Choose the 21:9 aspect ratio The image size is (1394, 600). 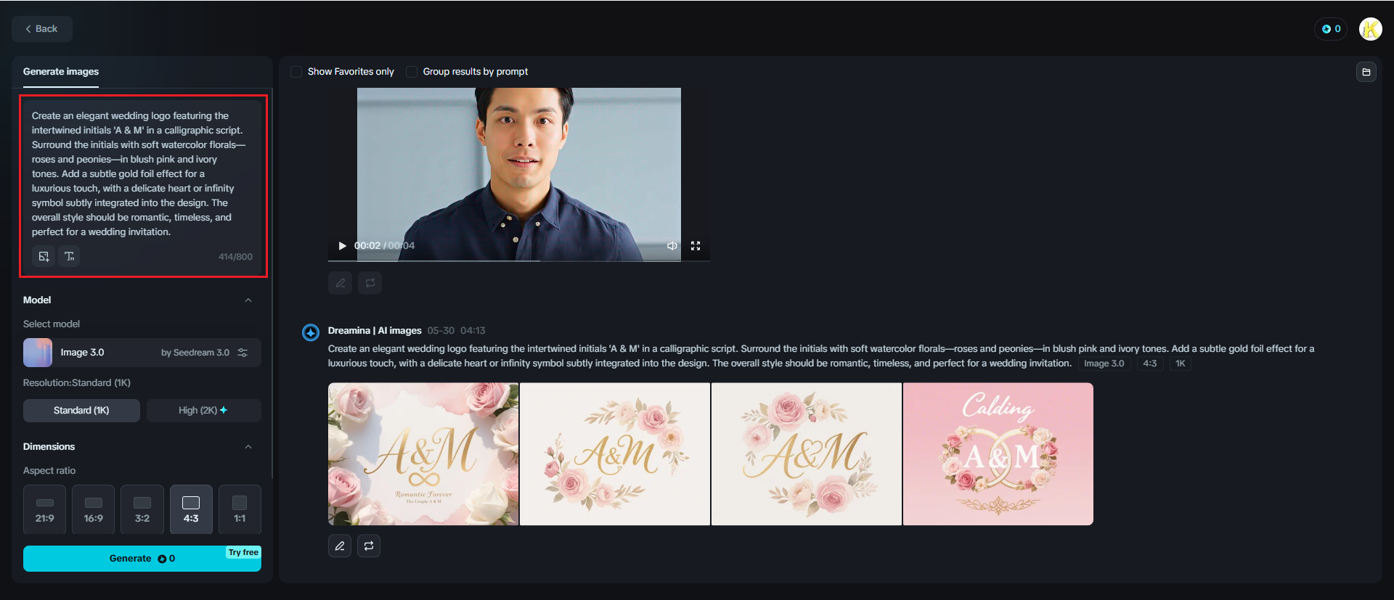pos(44,509)
